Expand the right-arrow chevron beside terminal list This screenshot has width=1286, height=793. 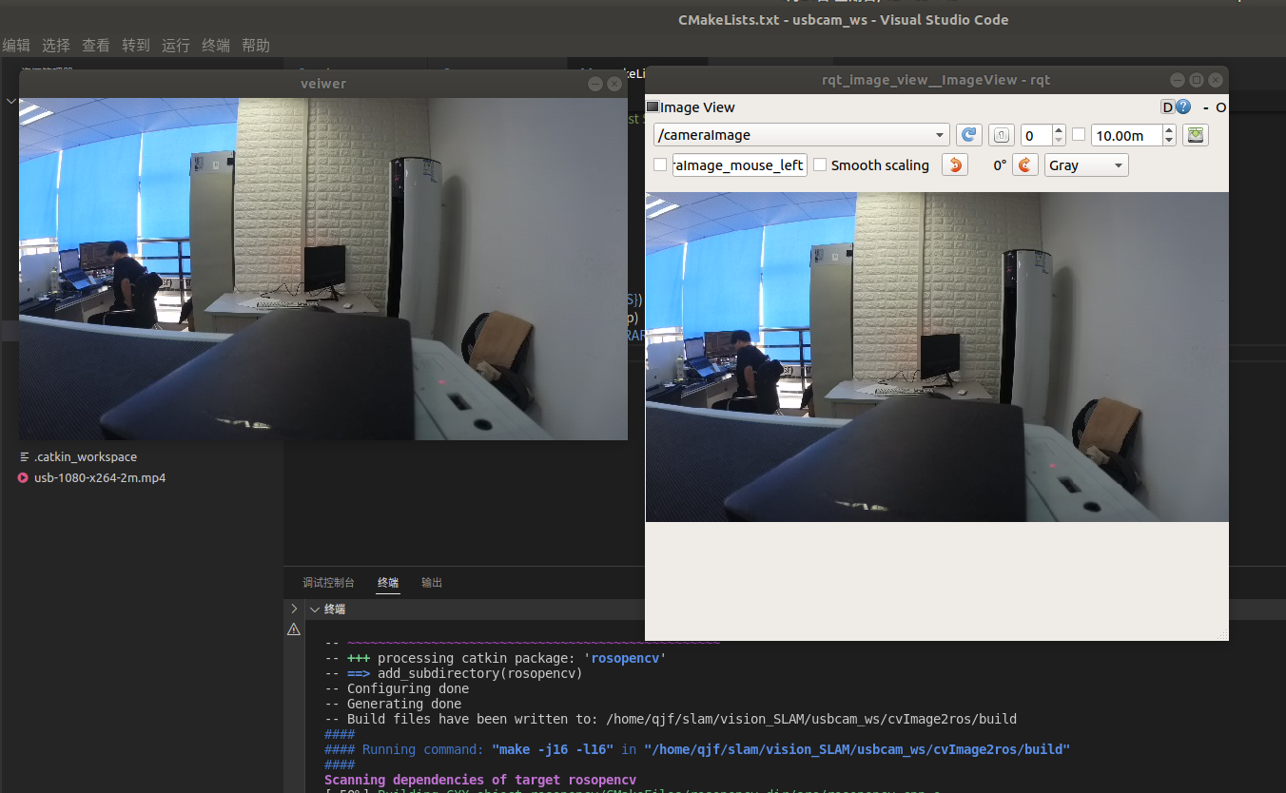click(x=294, y=609)
